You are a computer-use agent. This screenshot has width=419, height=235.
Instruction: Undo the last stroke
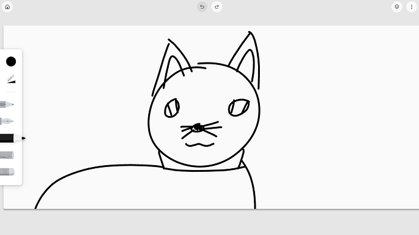pos(202,7)
